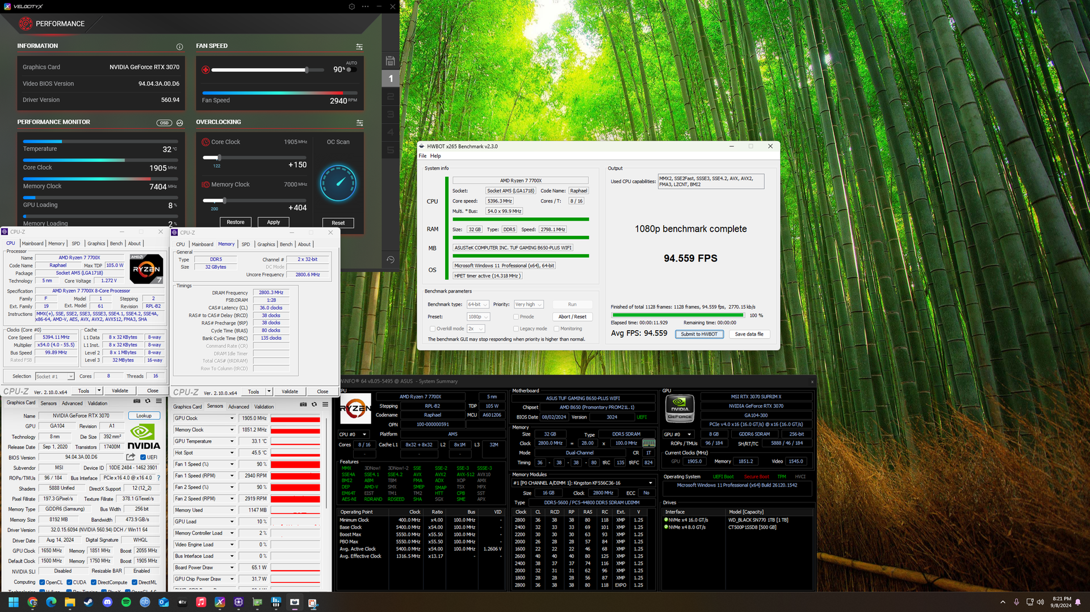The image size is (1090, 612).
Task: Open GPU Load sensor dropdown in GPU-Z
Action: pos(232,522)
